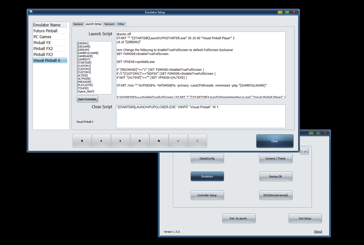Screen dimensions: 364x245
Task: Select Future Pinball in emulator list
Action: [50, 31]
